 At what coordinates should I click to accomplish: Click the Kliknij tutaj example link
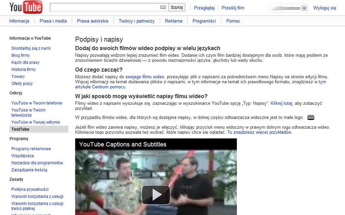coord(281,103)
